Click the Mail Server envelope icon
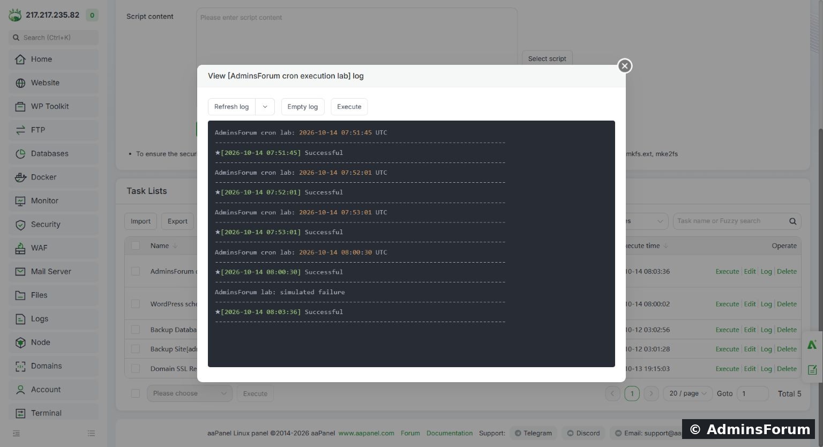 [20, 272]
